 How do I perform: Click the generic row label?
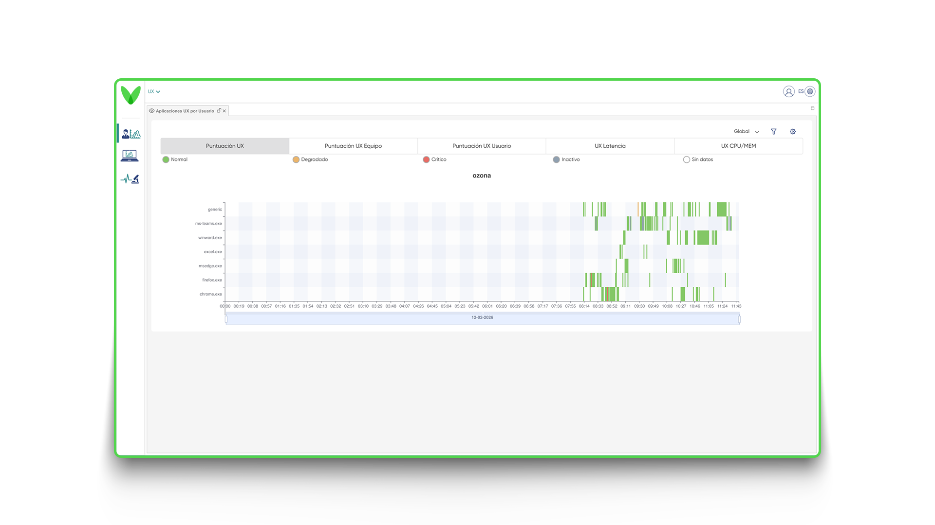215,210
